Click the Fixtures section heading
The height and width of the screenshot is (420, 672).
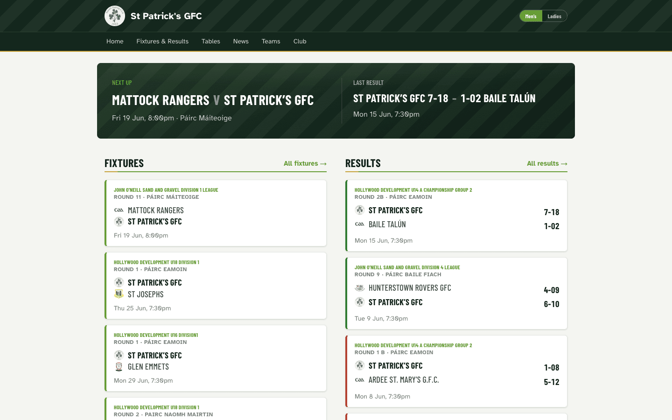124,163
